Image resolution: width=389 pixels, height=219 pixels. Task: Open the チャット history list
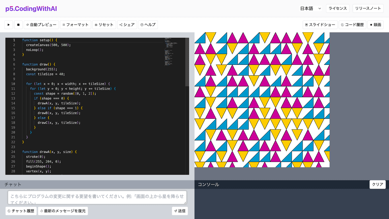pos(21,211)
